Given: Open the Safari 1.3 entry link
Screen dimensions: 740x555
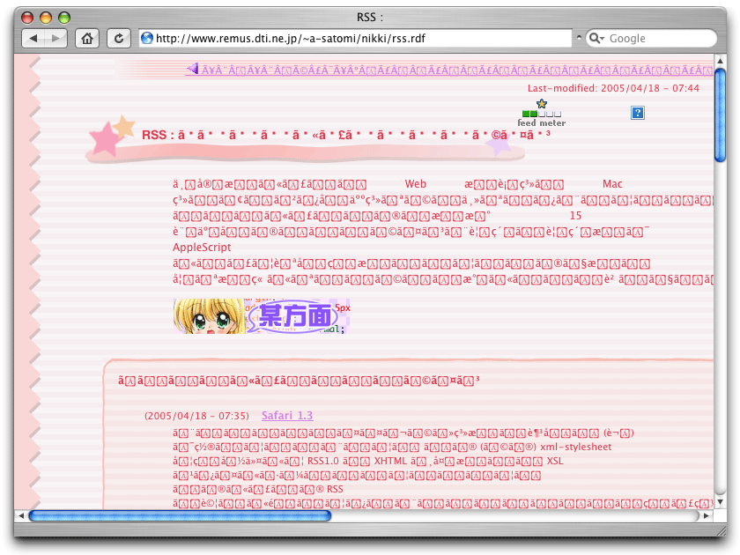Looking at the screenshot, I should click(287, 415).
